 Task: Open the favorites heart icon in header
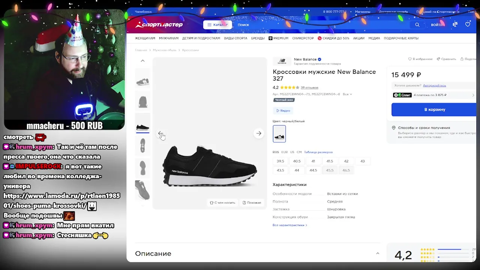click(468, 24)
